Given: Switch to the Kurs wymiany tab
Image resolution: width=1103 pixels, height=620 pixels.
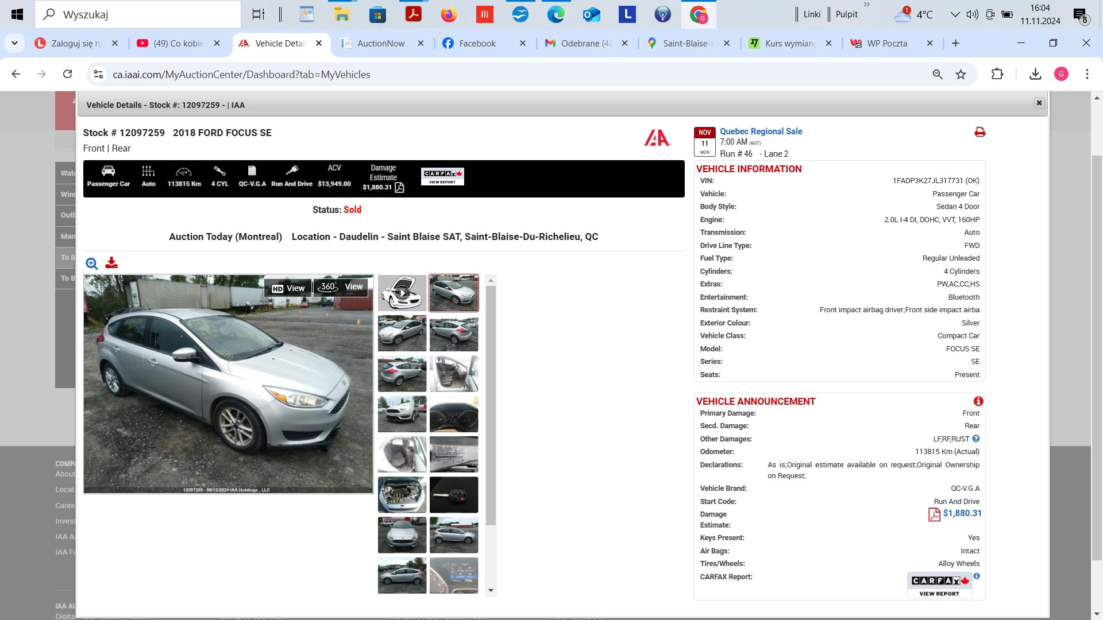Looking at the screenshot, I should [790, 43].
